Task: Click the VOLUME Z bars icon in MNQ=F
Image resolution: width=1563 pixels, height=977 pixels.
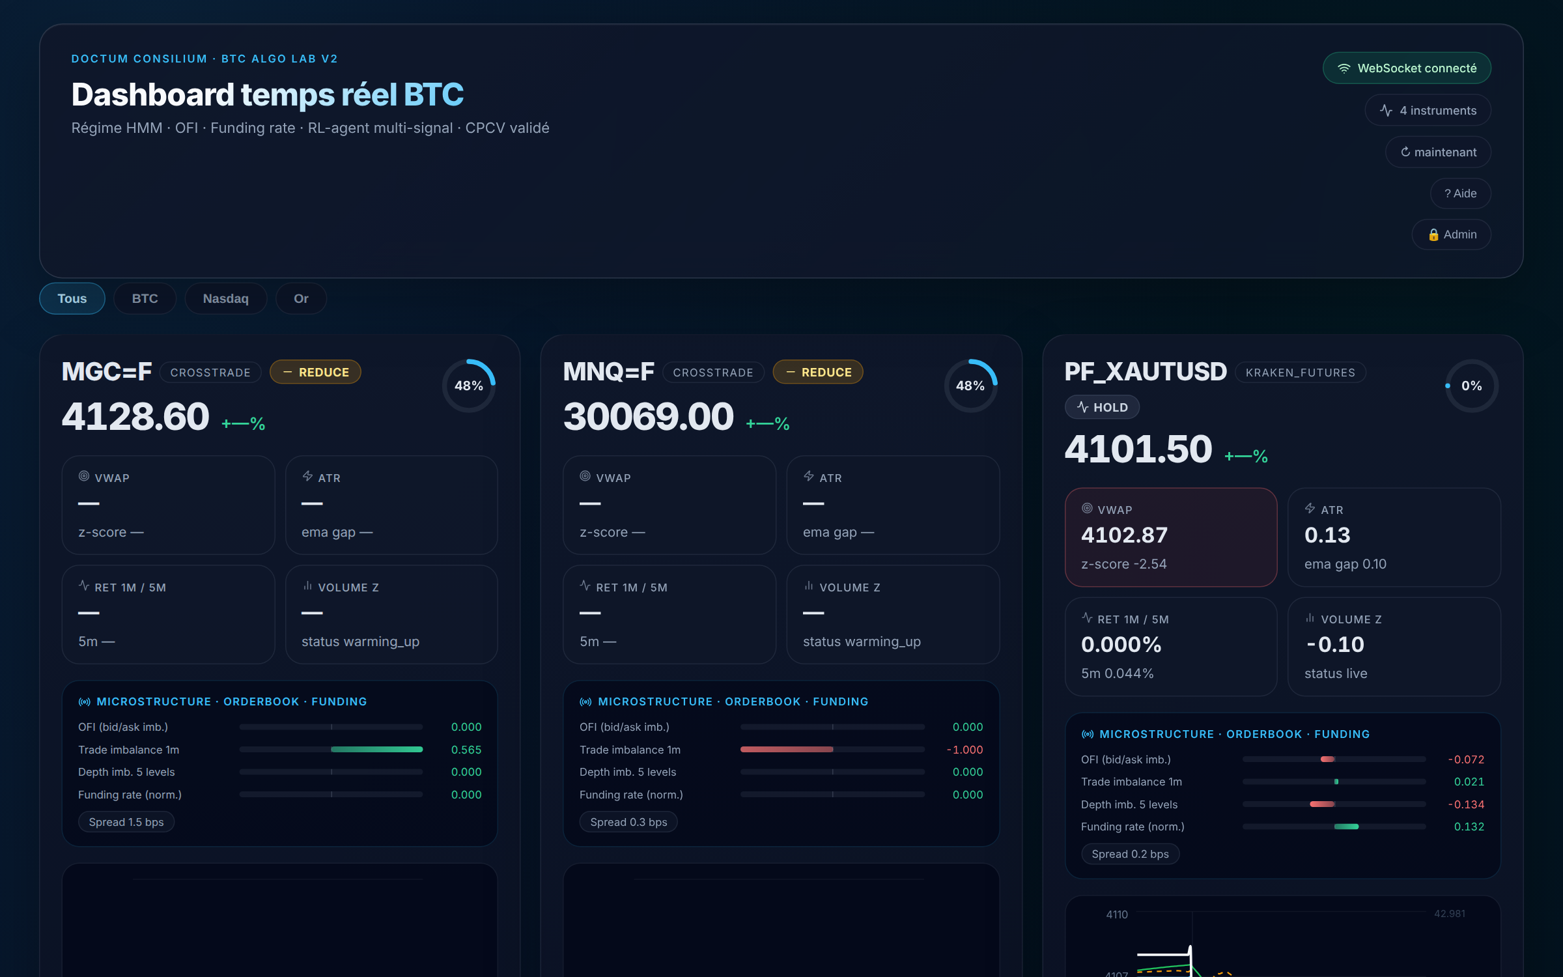Action: pyautogui.click(x=809, y=586)
